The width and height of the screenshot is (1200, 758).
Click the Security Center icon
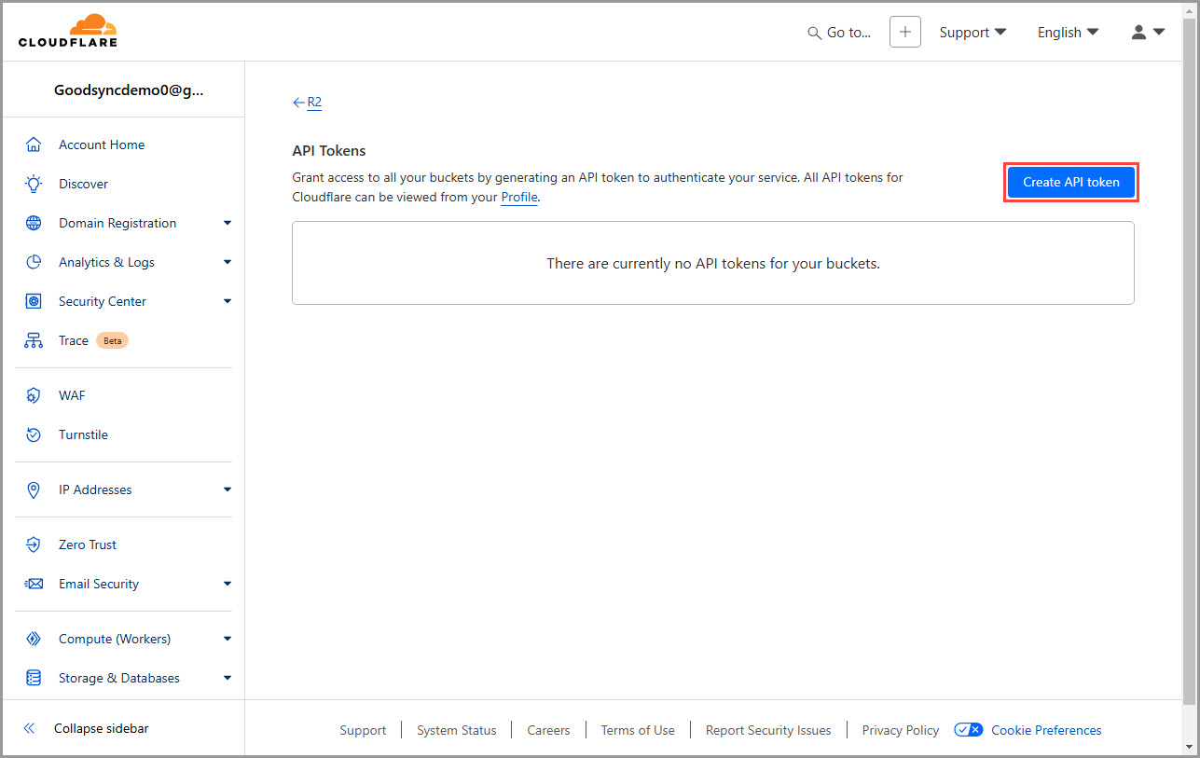[34, 301]
